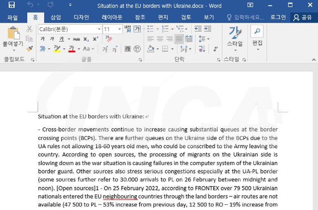Click the 입력하세요 tell-me search box
Image resolution: width=318 pixels, height=210 pixels.
click(245, 17)
